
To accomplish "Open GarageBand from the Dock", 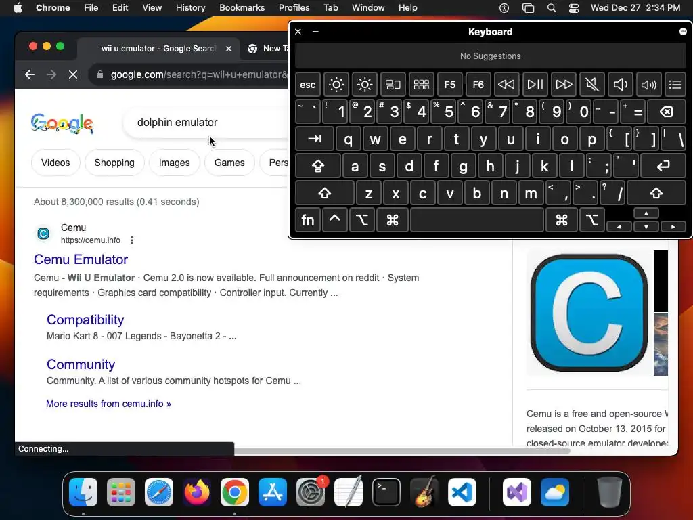I will coord(424,492).
